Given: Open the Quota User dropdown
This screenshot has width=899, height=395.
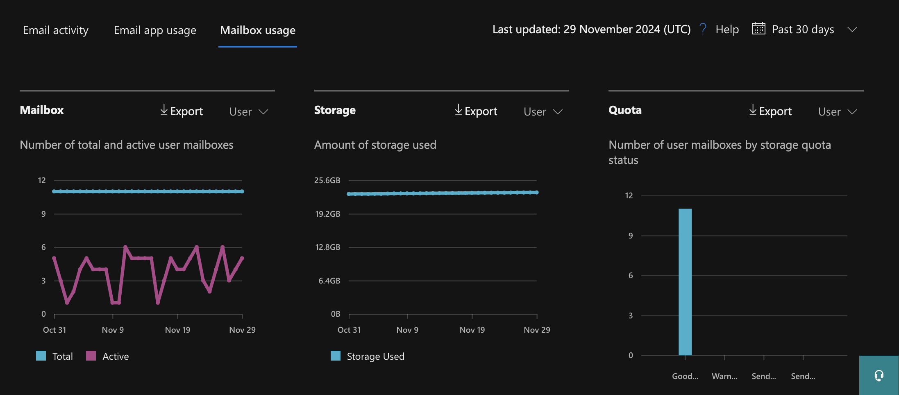Looking at the screenshot, I should pos(837,112).
